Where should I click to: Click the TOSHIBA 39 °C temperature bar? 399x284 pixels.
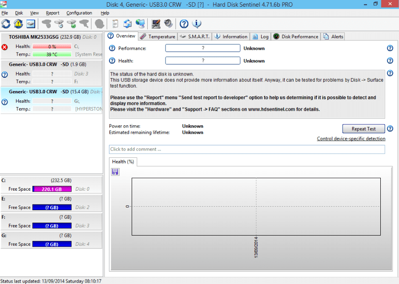point(52,54)
